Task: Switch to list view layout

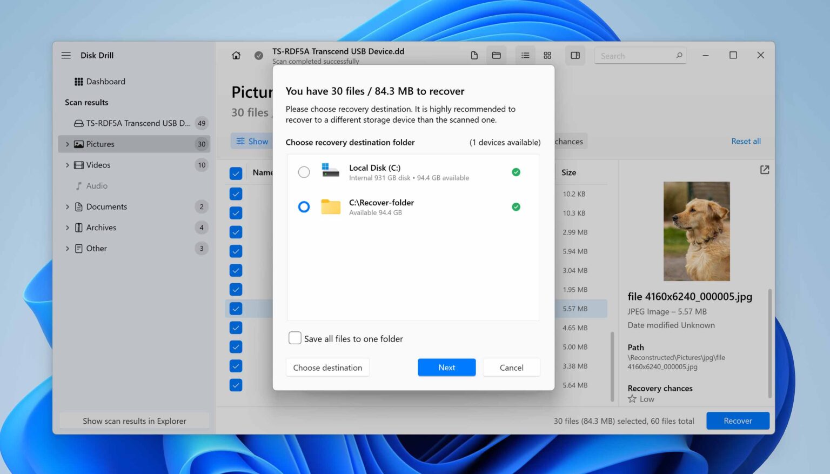Action: coord(525,56)
